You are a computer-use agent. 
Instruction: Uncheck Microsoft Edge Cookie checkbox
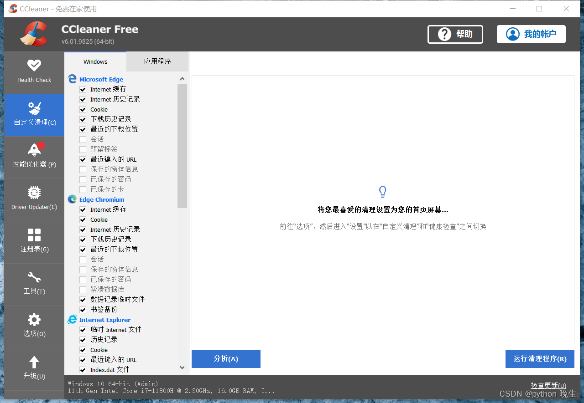coord(83,109)
